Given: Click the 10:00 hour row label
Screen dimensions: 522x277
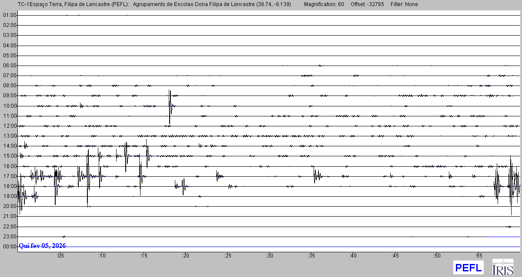Looking at the screenshot, I should pos(9,106).
